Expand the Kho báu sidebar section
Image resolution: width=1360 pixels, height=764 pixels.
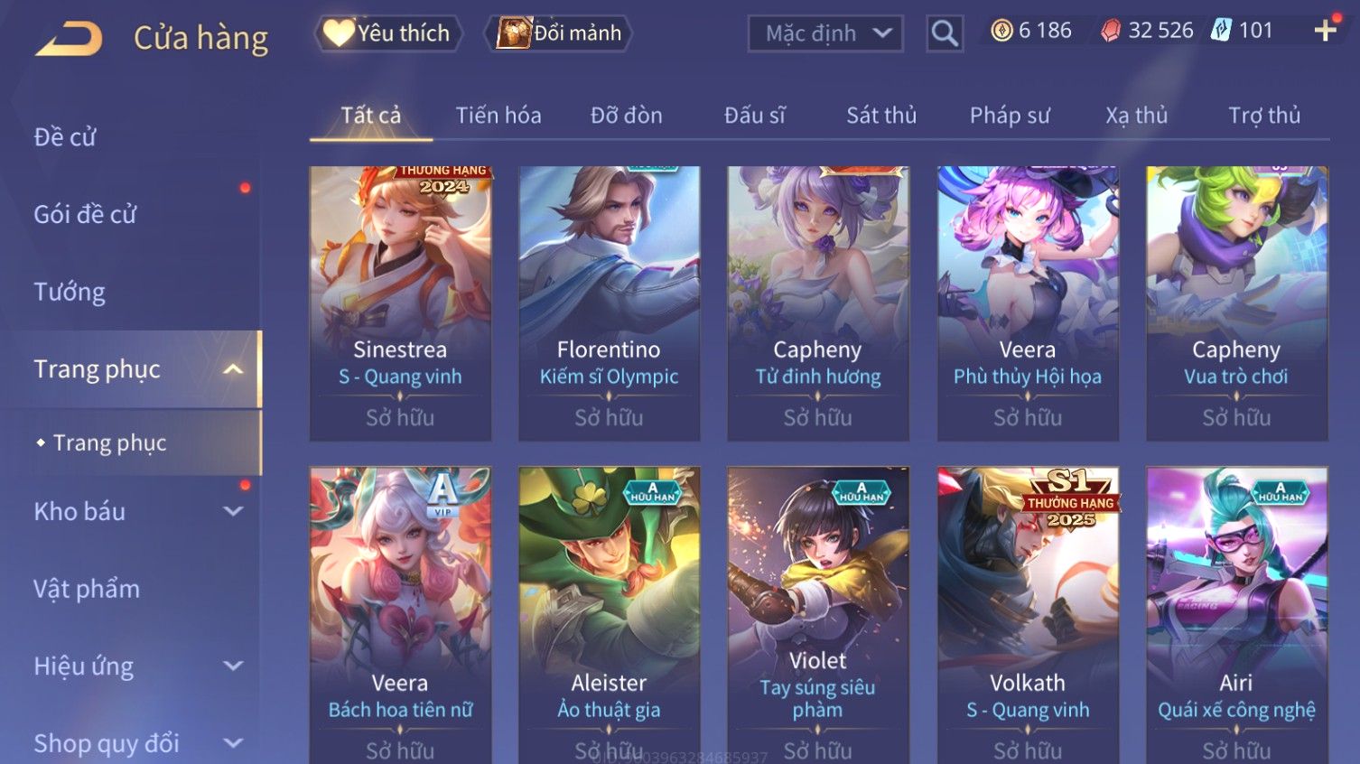tap(233, 511)
